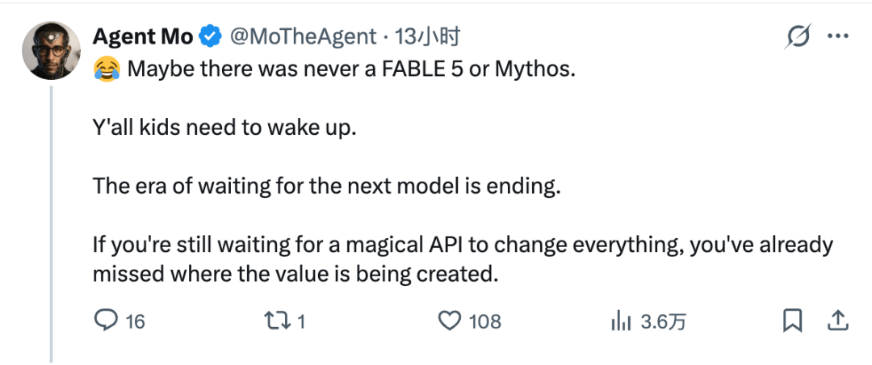Screen dimensions: 872x365
Task: Click the Agent Mo display name
Action: (x=142, y=36)
